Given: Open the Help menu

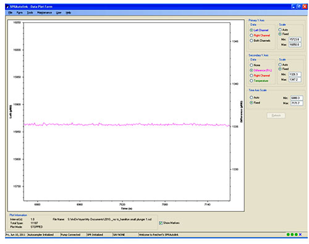Looking at the screenshot, I should pos(68,13).
